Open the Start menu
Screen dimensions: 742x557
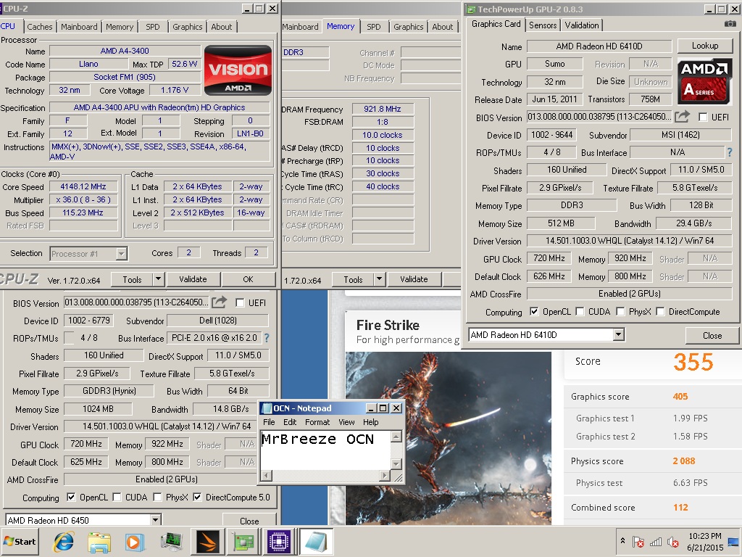pyautogui.click(x=20, y=541)
